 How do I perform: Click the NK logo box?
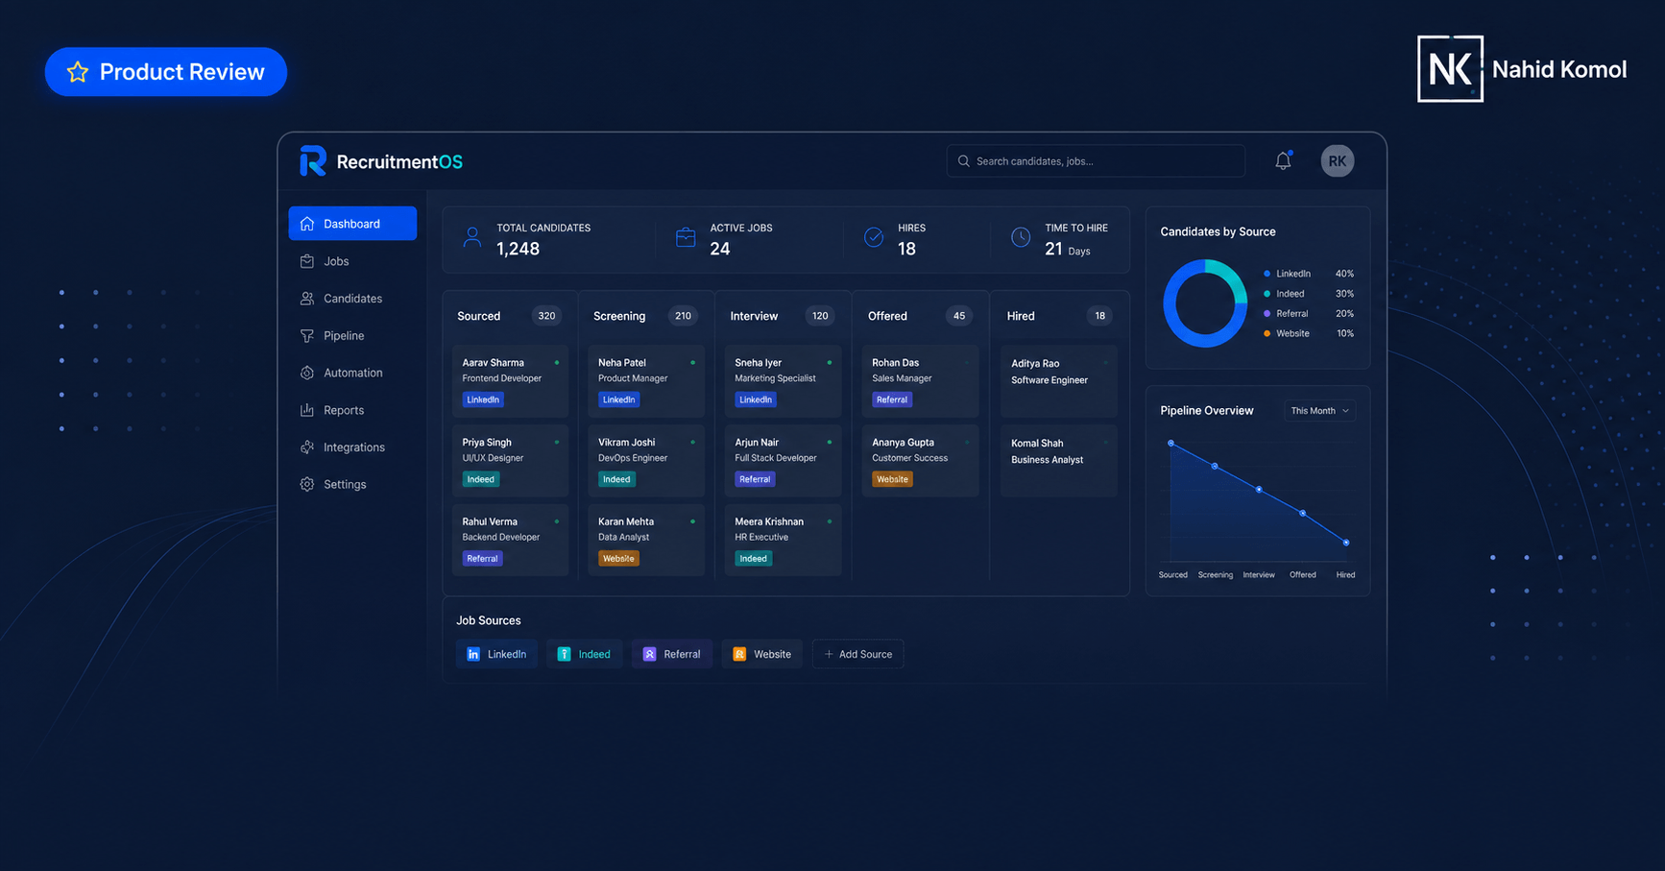1450,69
